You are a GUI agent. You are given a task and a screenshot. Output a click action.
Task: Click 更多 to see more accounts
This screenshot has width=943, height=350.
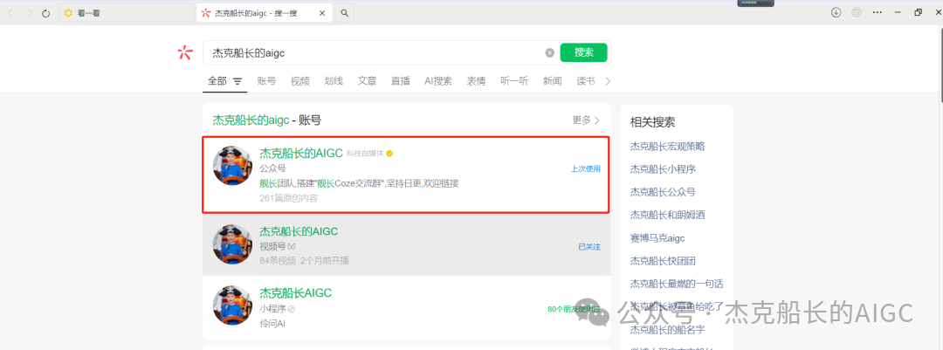point(586,120)
